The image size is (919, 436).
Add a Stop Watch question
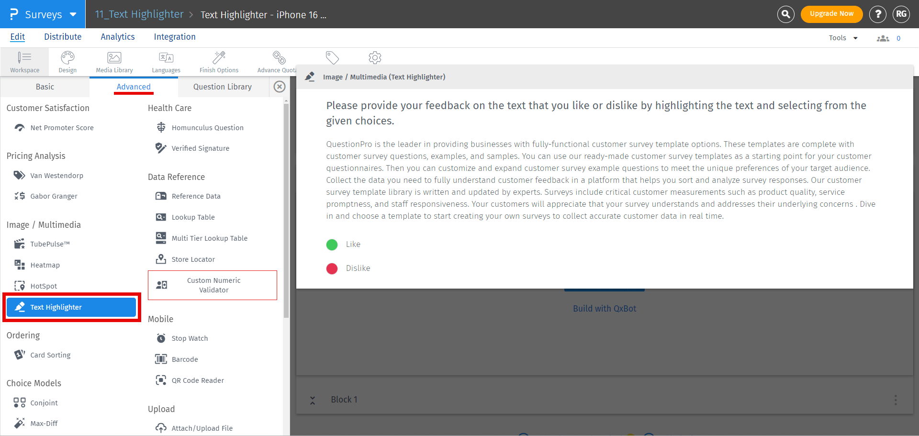click(181, 338)
